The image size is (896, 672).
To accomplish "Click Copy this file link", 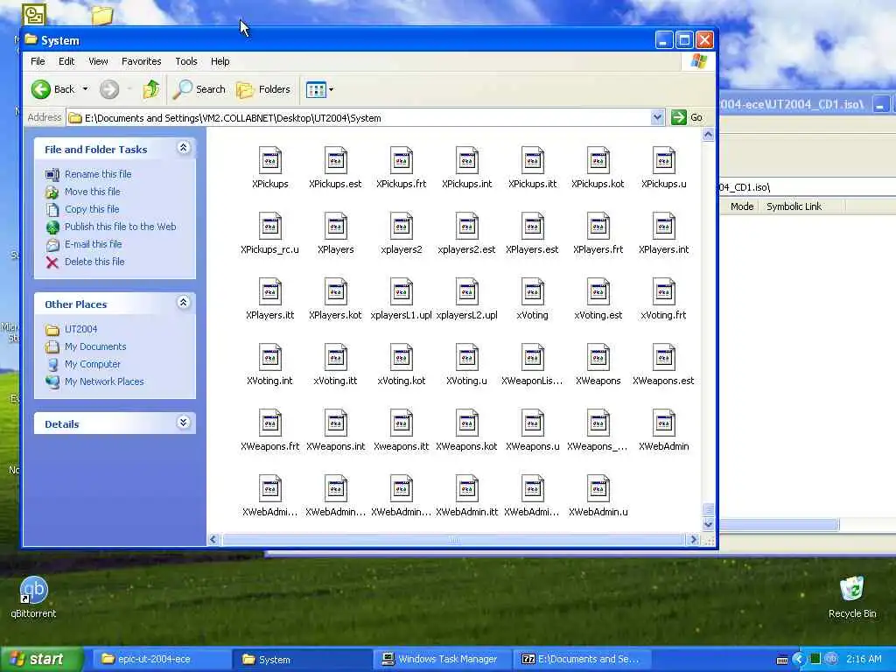I will (x=92, y=209).
